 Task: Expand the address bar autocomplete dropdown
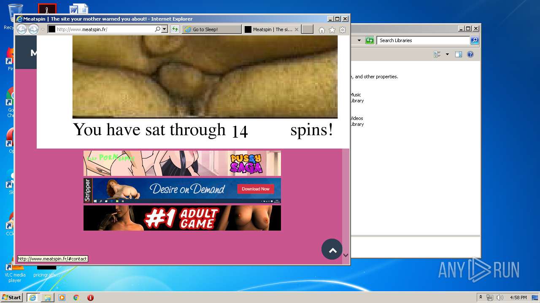(165, 29)
